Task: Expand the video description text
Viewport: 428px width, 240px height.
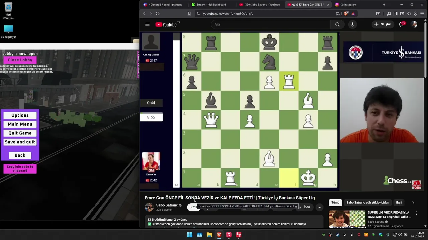Action: [x=234, y=222]
